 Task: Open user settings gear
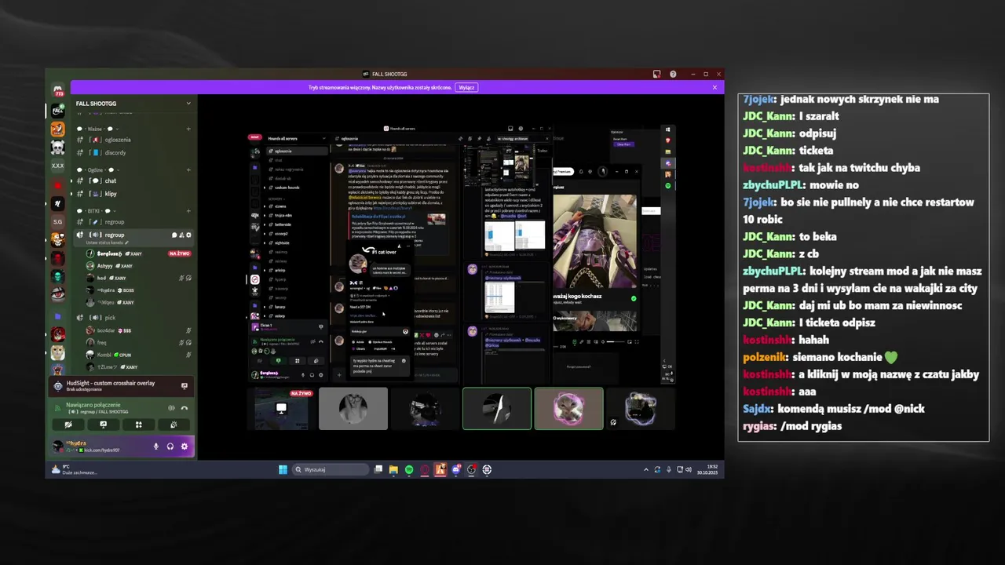click(x=185, y=447)
